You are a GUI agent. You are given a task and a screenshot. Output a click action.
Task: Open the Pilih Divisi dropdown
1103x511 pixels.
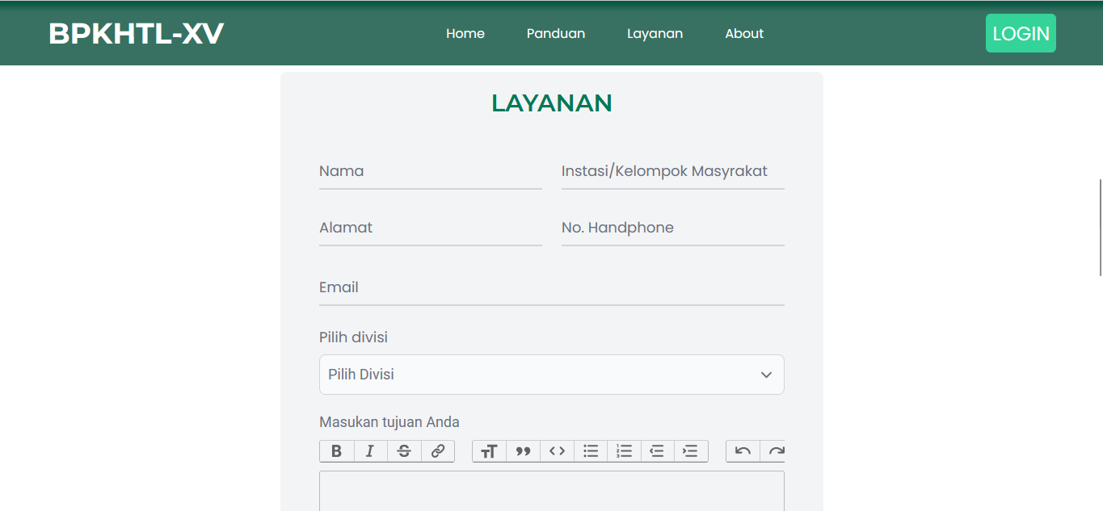551,375
